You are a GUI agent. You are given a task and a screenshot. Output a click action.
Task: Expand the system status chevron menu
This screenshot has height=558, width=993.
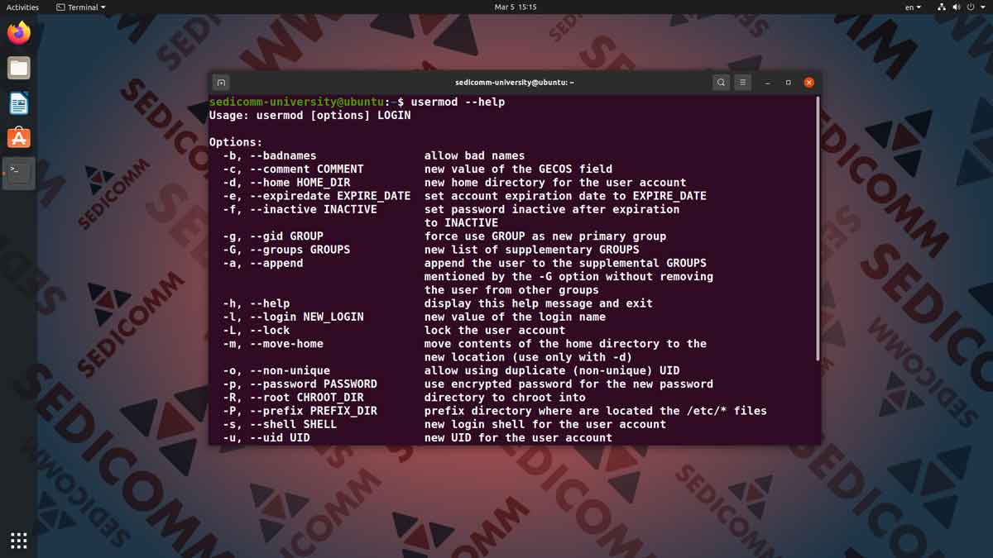983,7
